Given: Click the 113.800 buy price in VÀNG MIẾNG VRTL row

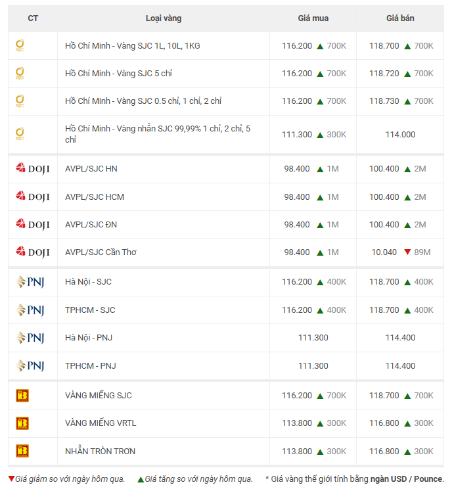Looking at the screenshot, I should pos(297,423).
